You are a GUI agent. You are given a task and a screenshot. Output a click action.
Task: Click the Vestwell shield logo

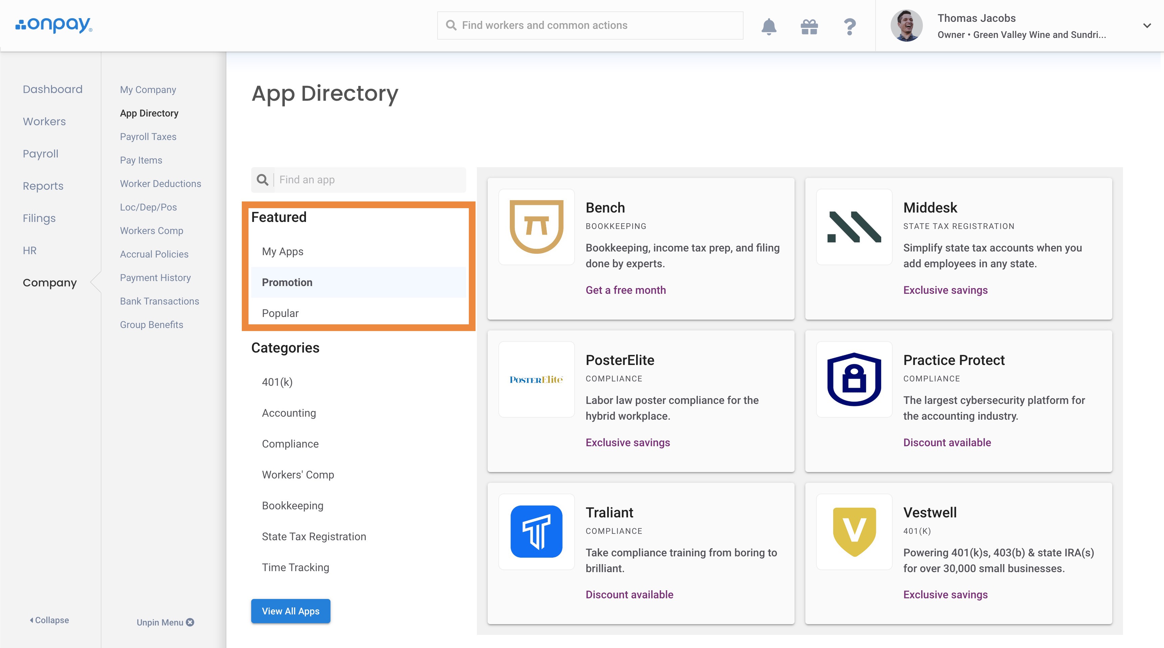coord(854,531)
